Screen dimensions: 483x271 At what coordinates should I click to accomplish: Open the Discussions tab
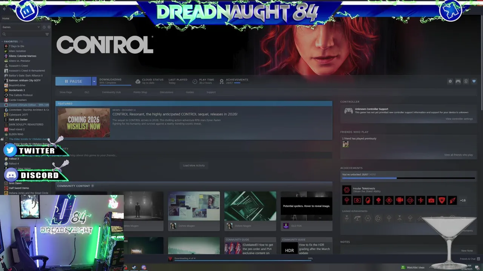coord(166,92)
